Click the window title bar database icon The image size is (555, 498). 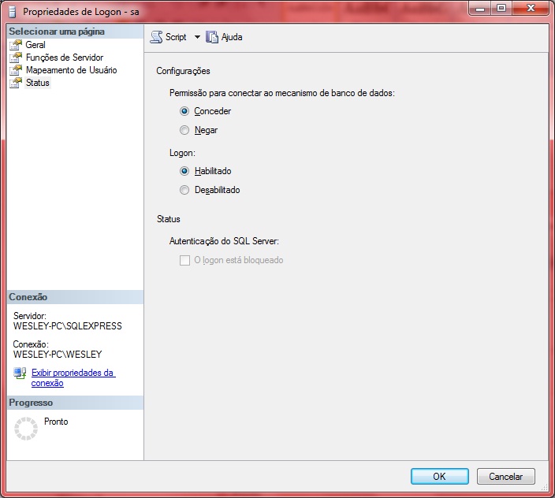point(12,13)
